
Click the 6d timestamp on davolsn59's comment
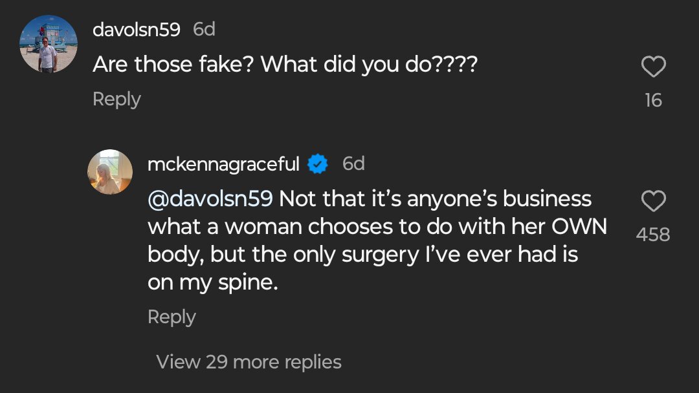click(x=204, y=30)
